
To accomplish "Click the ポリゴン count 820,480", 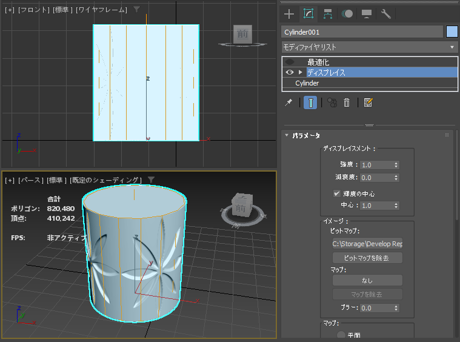I will point(61,209).
